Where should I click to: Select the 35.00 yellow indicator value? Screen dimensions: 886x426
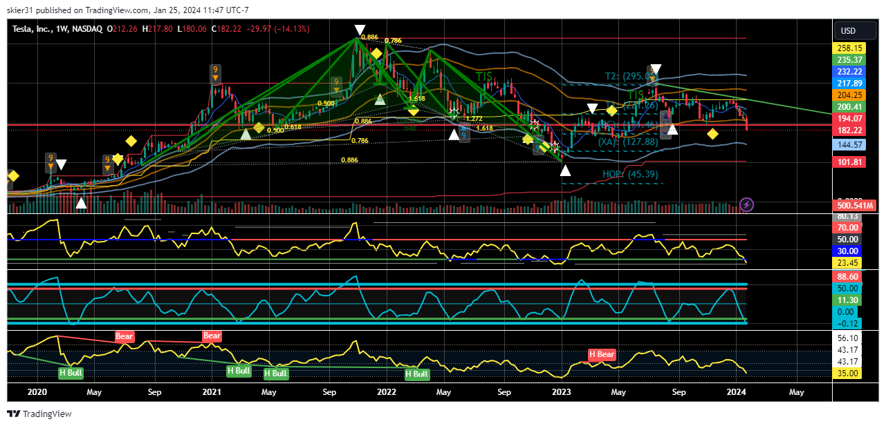click(847, 374)
